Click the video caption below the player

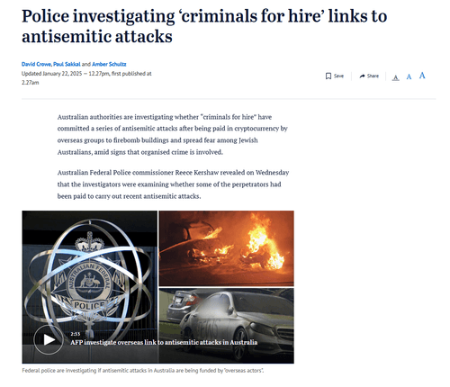coord(143,371)
